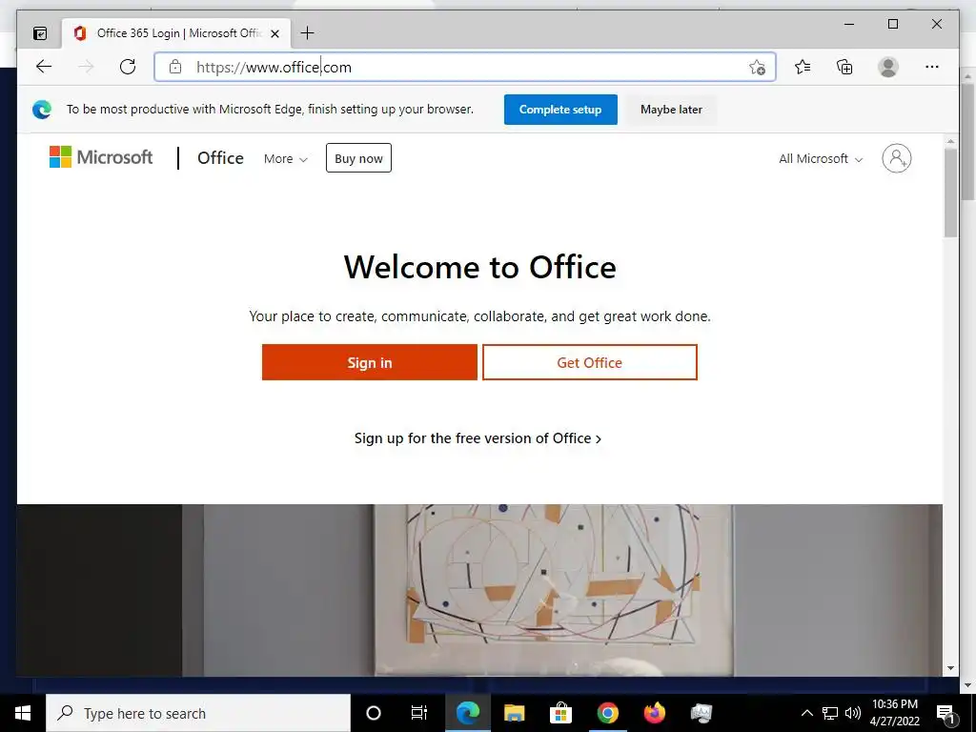
Task: Launch Firefox from taskbar
Action: [x=654, y=713]
